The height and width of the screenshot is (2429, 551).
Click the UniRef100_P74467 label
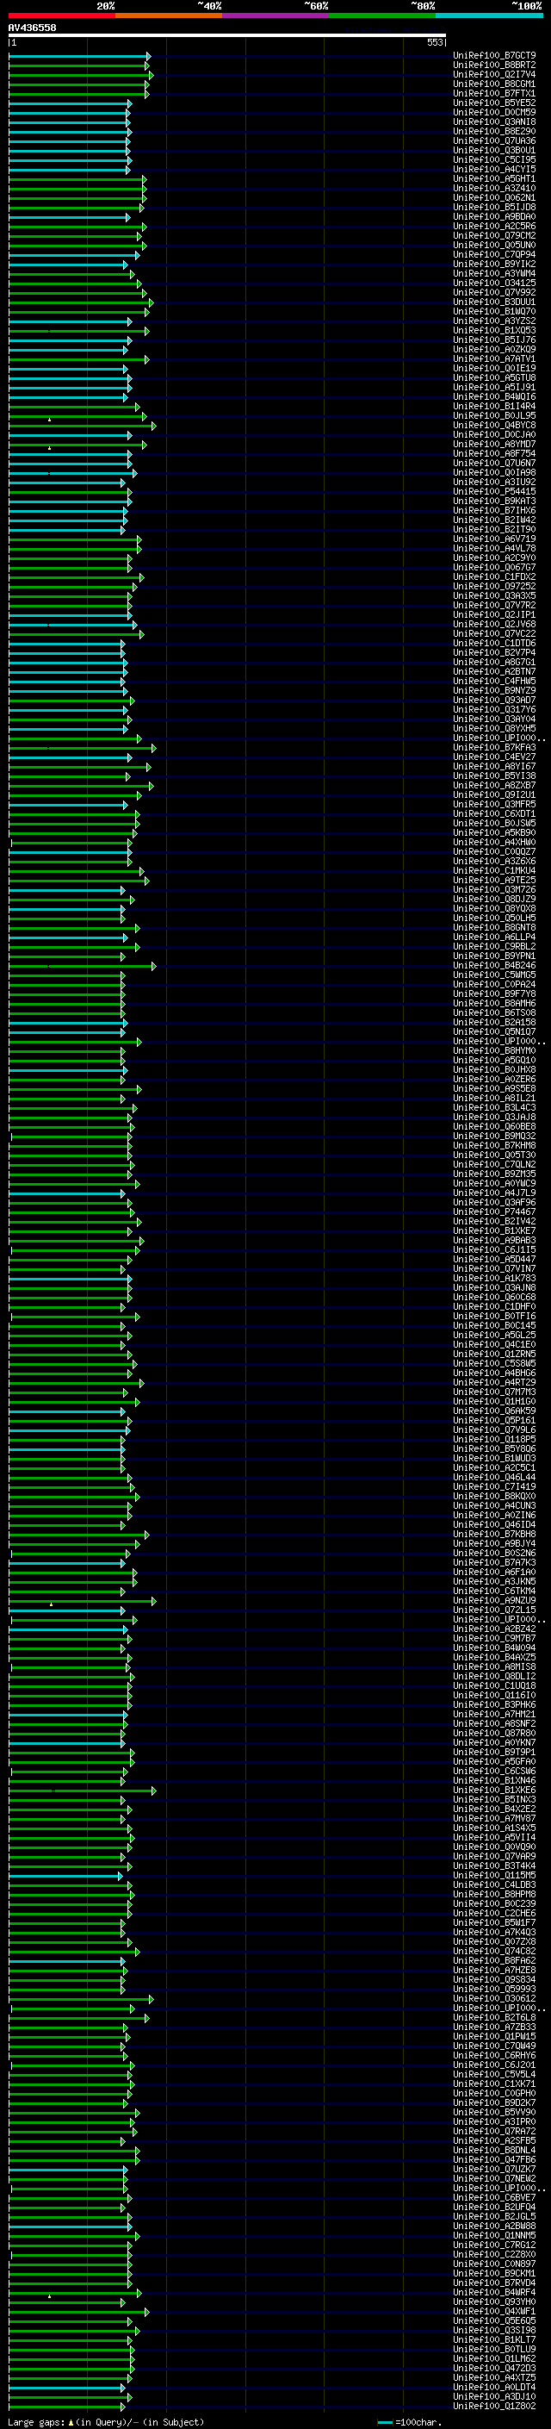point(494,1211)
